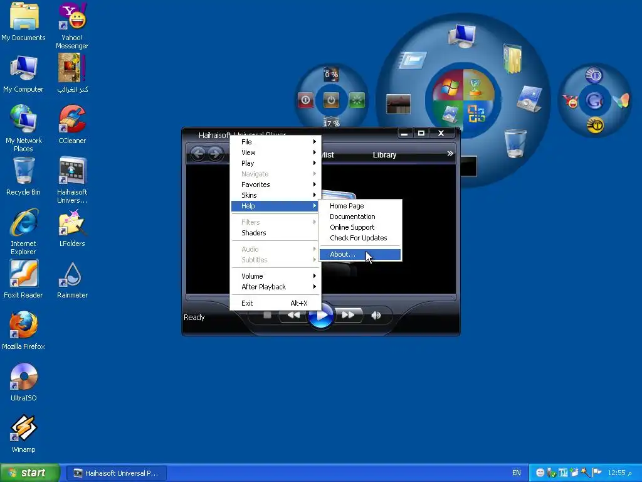
Task: Open Yahoo! Messenger desktop shortcut
Action: coord(72,25)
